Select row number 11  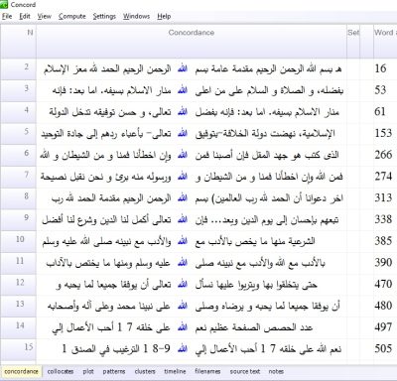pyautogui.click(x=18, y=263)
